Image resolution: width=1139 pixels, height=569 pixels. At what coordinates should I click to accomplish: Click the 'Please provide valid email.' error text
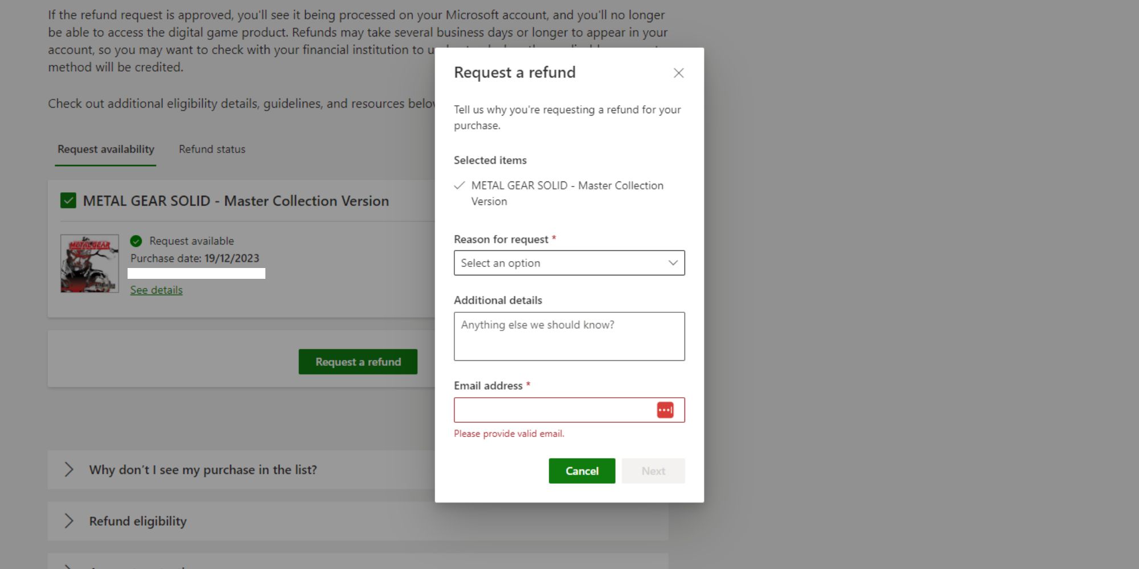509,434
